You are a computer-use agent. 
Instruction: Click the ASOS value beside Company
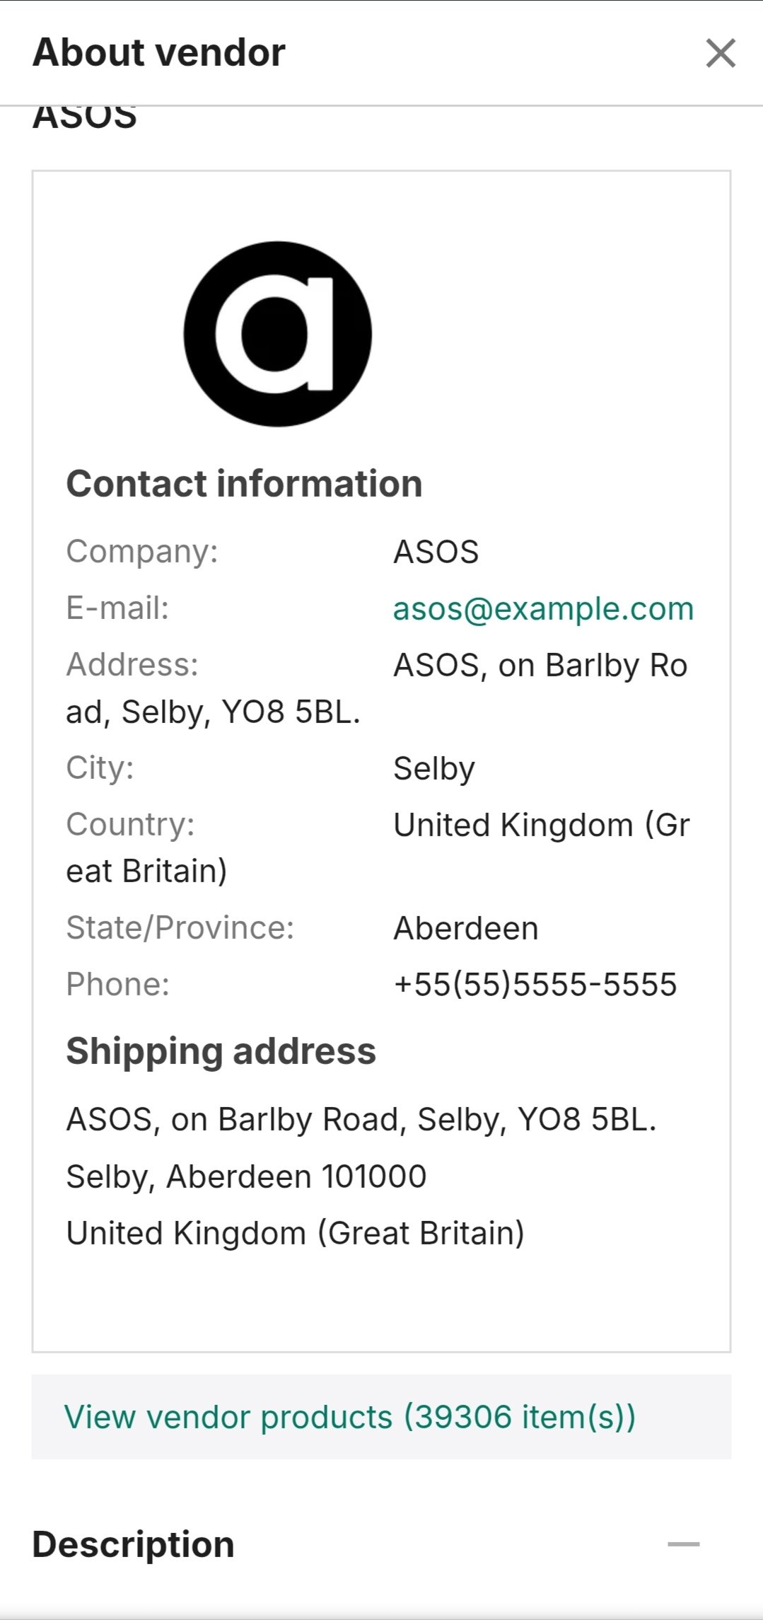pos(436,552)
